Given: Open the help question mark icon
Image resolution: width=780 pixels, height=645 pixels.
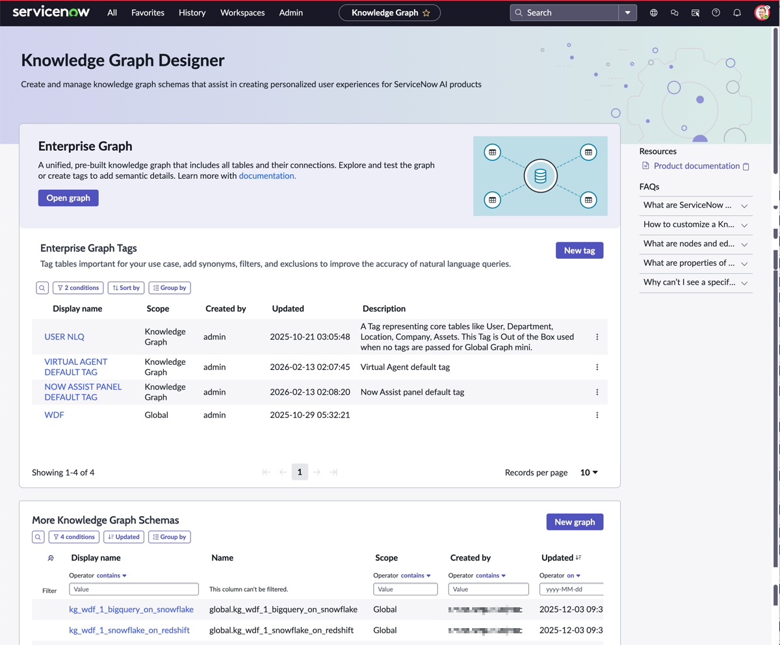Looking at the screenshot, I should pyautogui.click(x=716, y=13).
